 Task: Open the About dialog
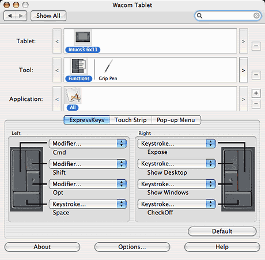tap(42, 247)
